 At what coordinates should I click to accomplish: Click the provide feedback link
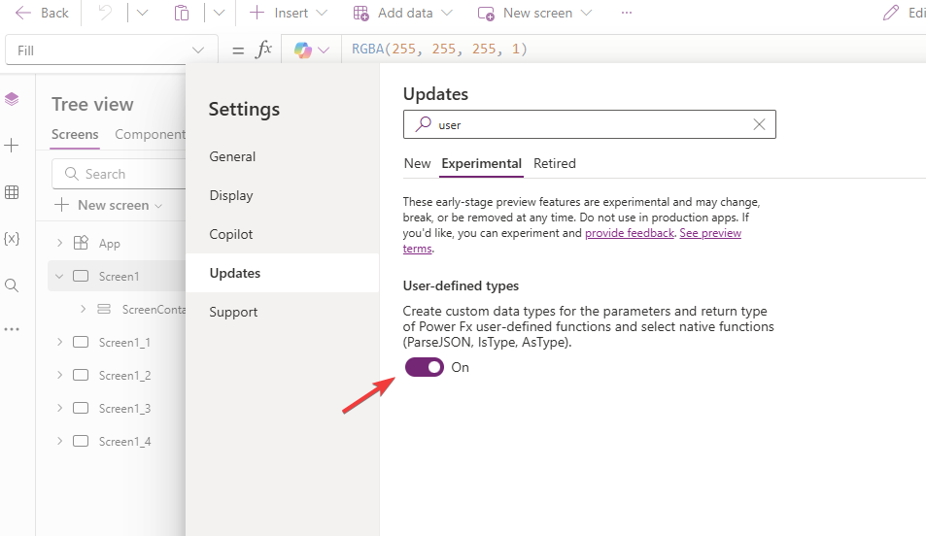(x=629, y=233)
